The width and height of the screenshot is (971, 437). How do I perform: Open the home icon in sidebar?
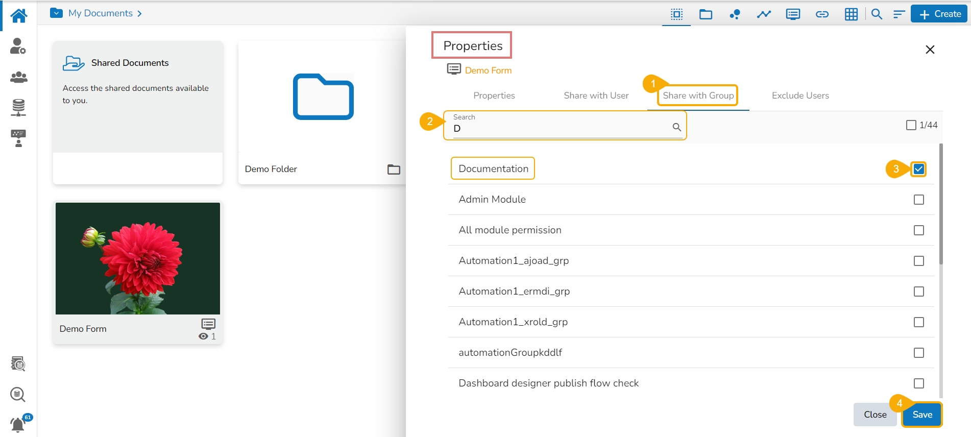click(18, 15)
